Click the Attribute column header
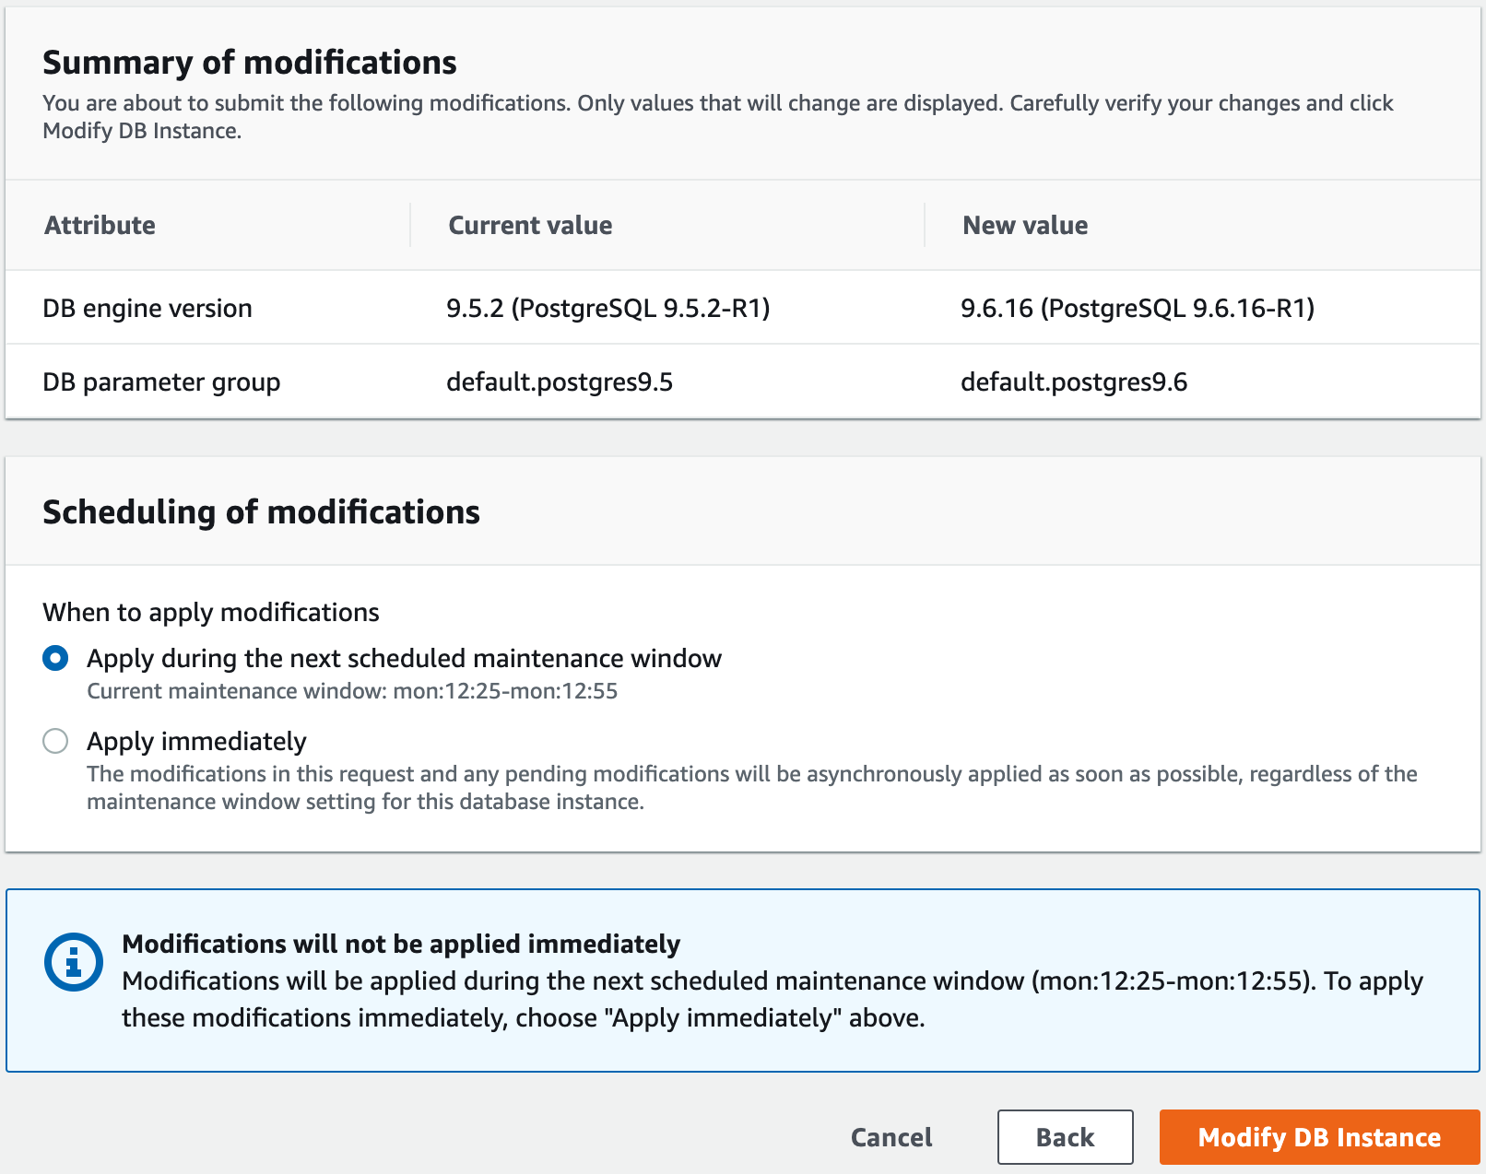 pos(100,225)
